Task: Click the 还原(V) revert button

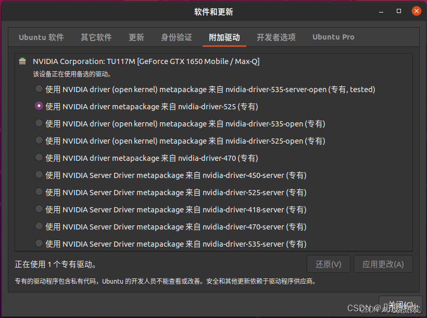Action: click(x=329, y=264)
